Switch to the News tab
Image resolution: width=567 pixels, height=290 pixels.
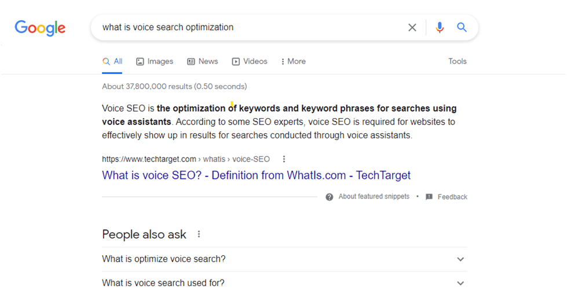click(203, 61)
